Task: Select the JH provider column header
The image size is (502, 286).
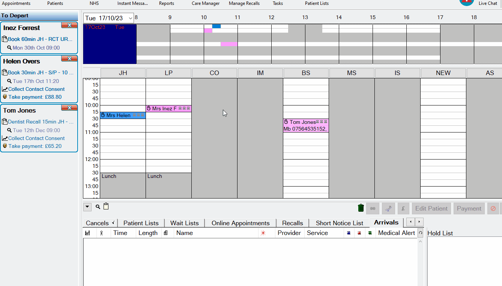Action: [123, 73]
